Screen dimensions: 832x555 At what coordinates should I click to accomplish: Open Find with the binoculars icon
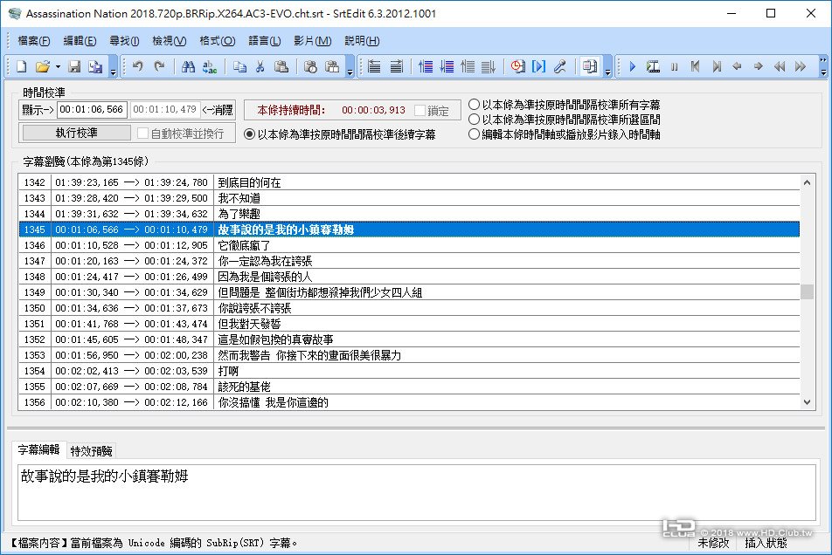tap(188, 66)
